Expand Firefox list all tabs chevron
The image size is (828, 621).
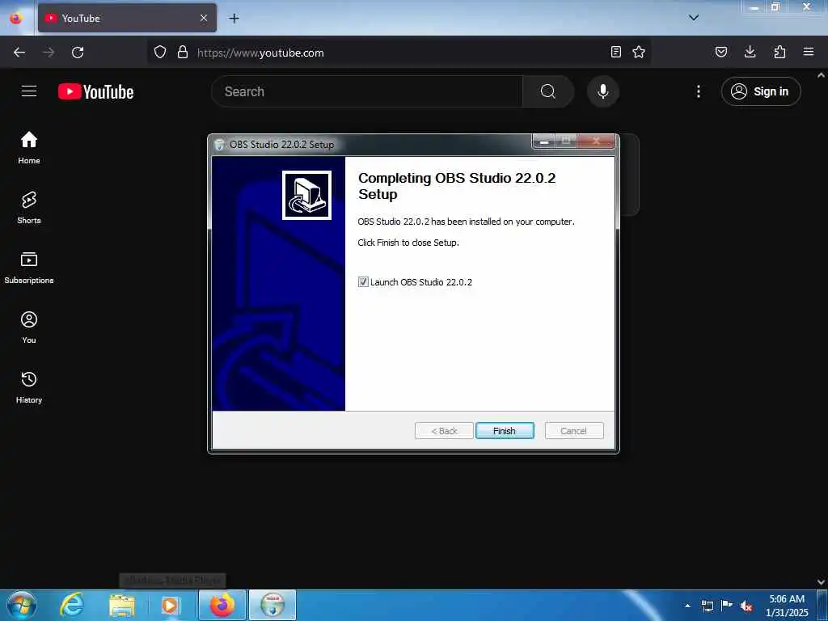[694, 18]
